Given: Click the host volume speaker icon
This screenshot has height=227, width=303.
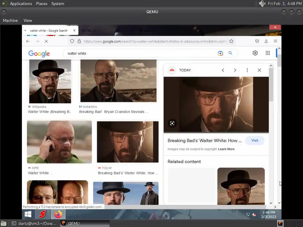Looking at the screenshot, I should (262, 4).
